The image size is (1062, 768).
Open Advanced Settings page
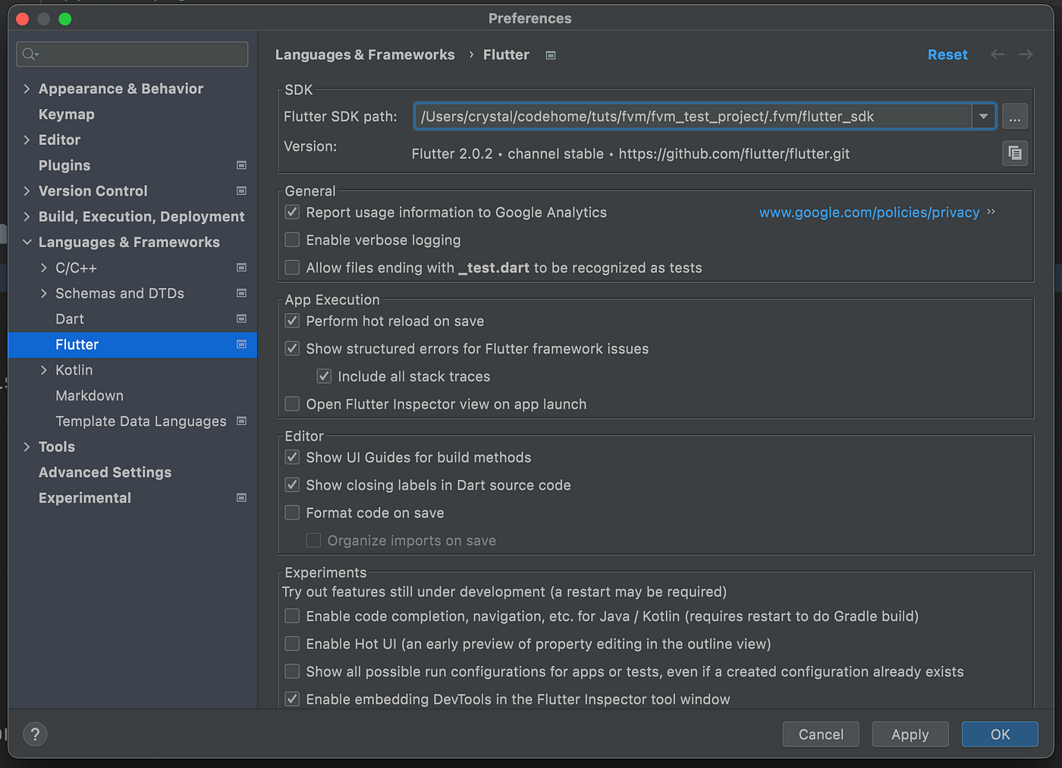click(x=105, y=472)
